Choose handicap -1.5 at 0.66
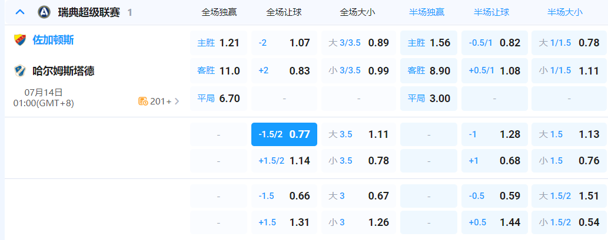608x240 pixels. tap(284, 196)
